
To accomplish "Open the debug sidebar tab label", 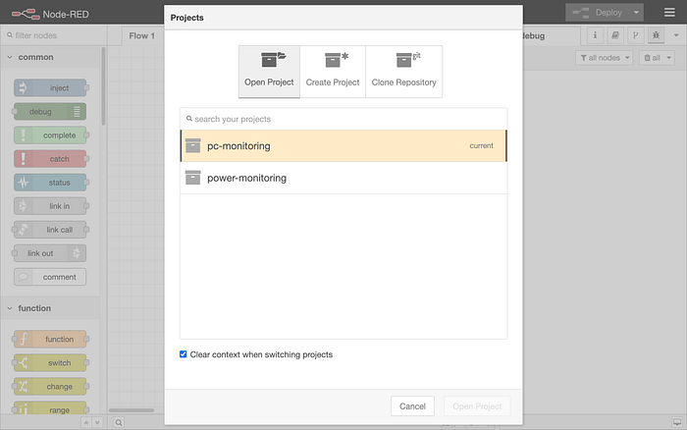I will [534, 36].
